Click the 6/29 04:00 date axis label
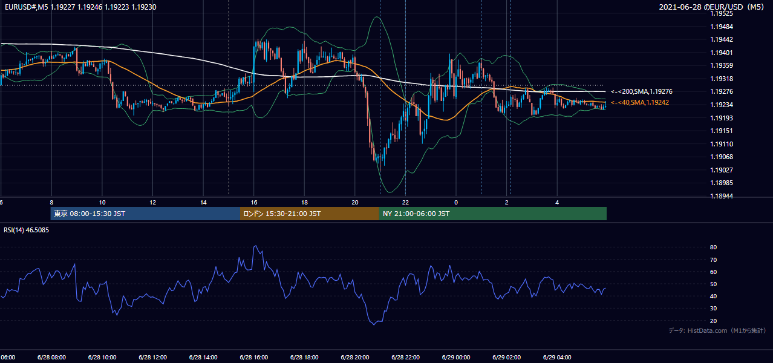The width and height of the screenshot is (773, 363). pyautogui.click(x=557, y=357)
